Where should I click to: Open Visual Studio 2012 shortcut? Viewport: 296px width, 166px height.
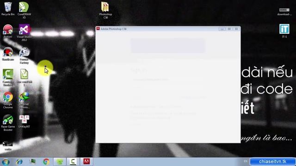24,32
